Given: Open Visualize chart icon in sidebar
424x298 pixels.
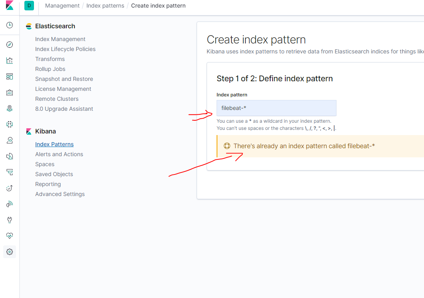Looking at the screenshot, I should pos(10,61).
